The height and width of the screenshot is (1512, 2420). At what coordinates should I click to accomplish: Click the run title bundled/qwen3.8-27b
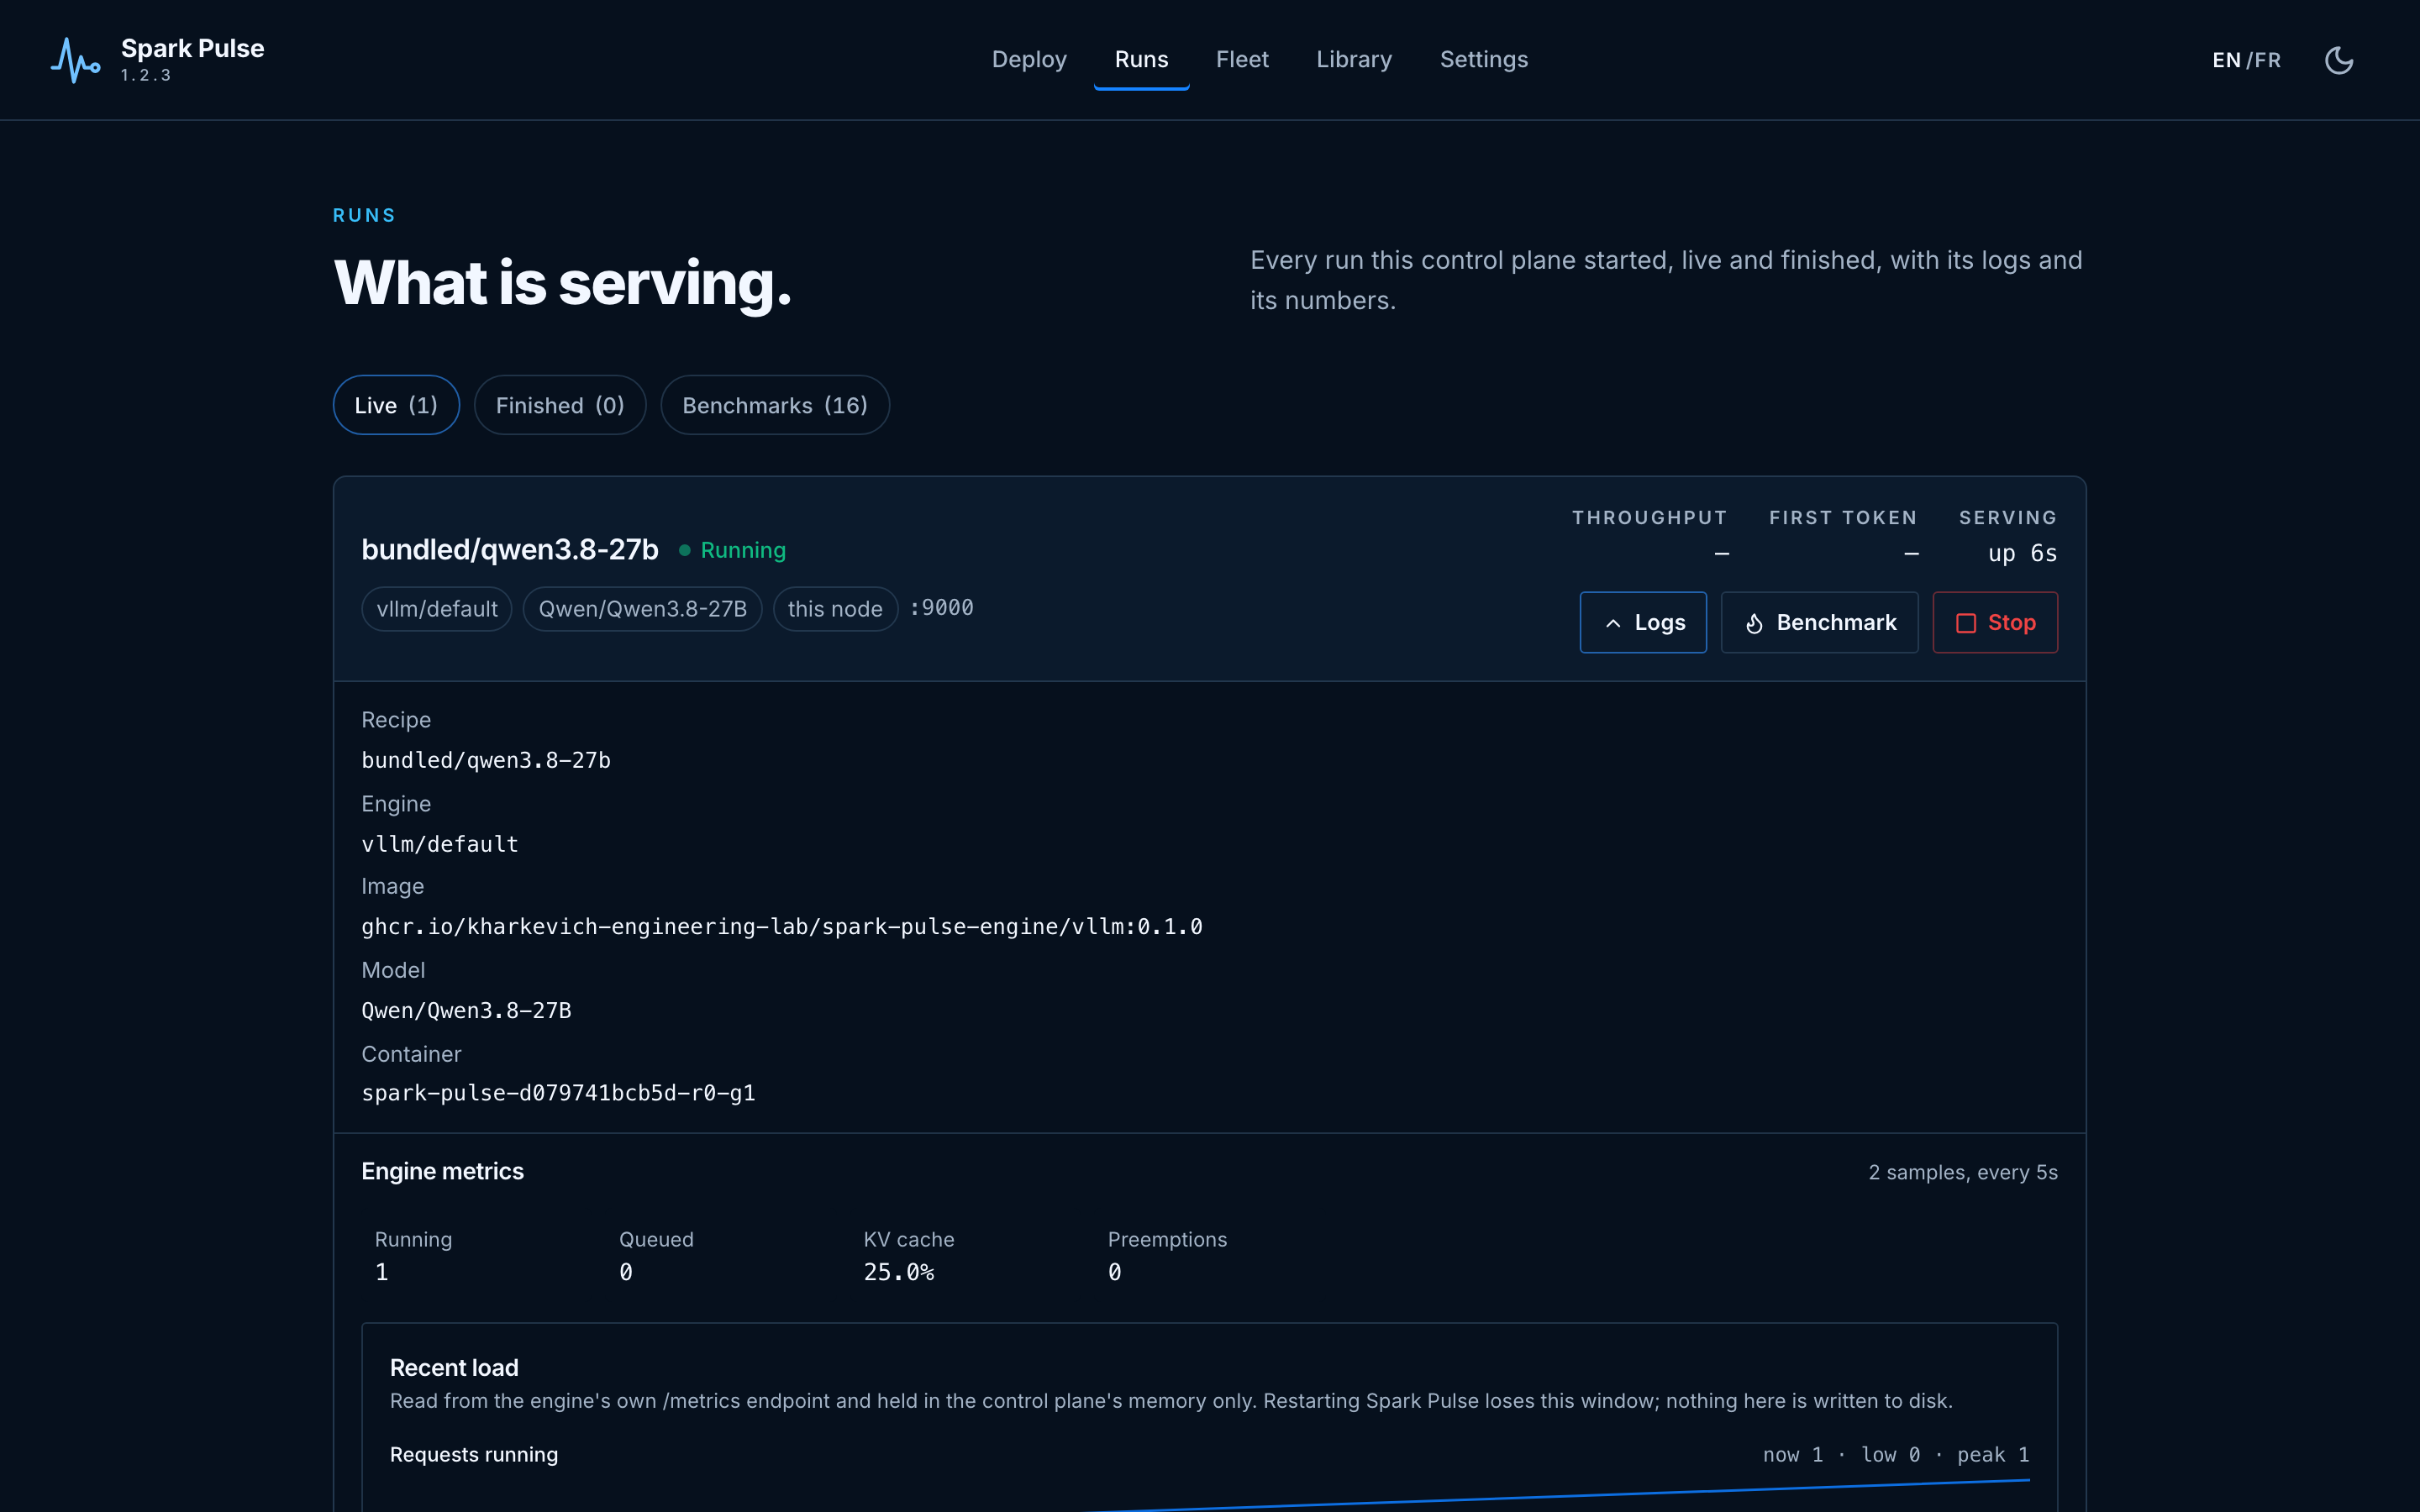pos(510,550)
